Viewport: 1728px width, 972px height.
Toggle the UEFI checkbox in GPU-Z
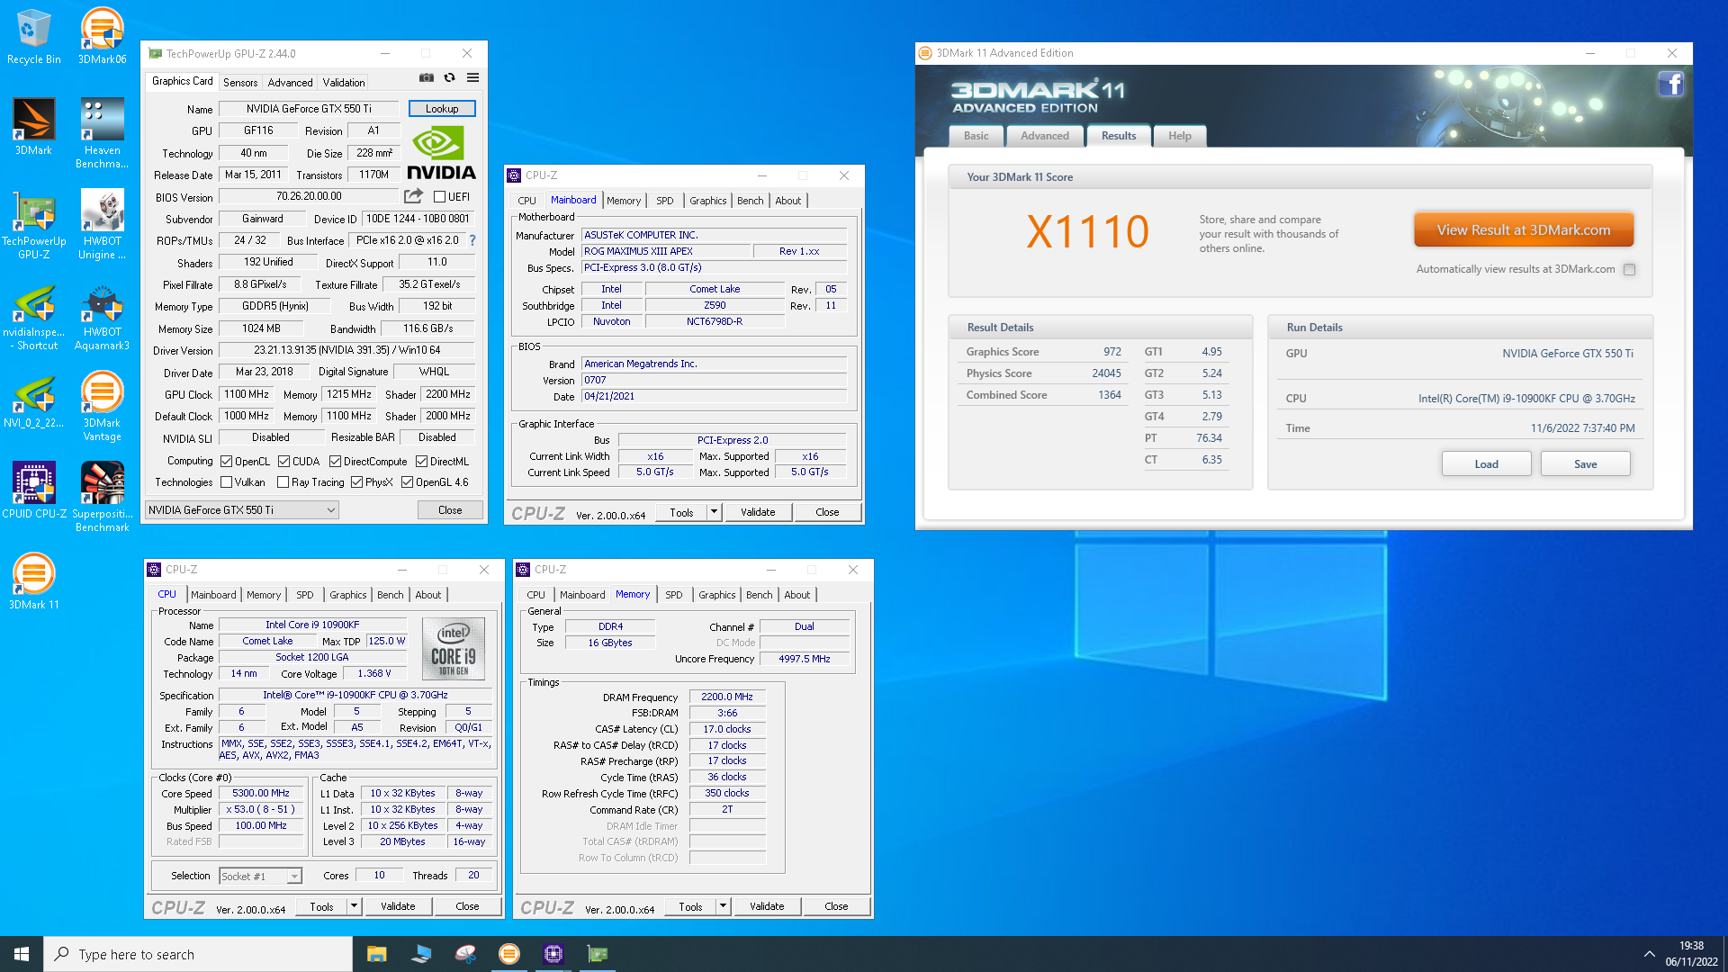(439, 197)
